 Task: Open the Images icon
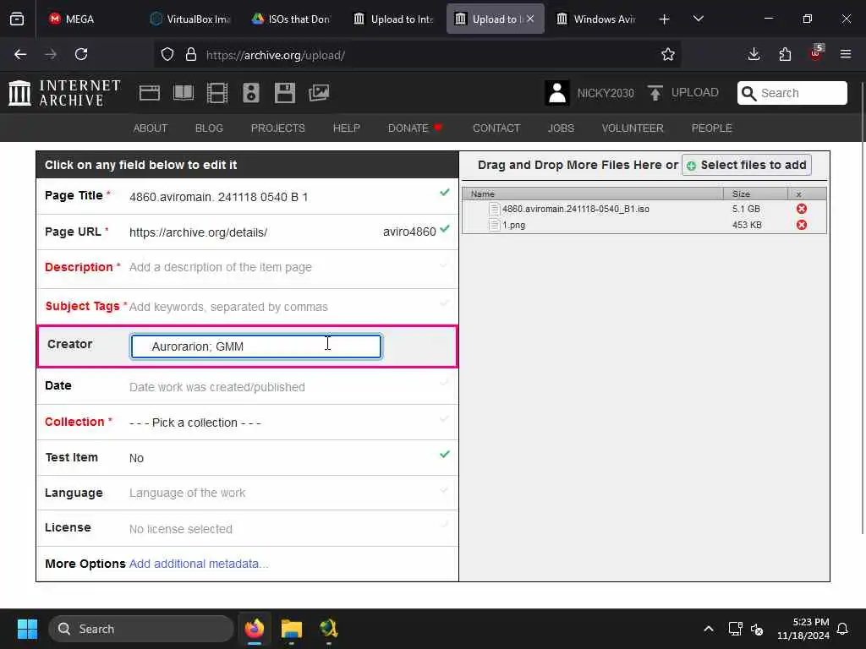[319, 93]
